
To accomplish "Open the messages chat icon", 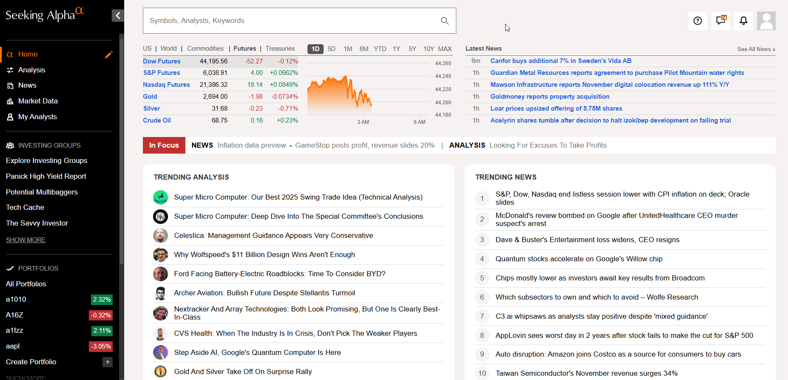I will tap(721, 21).
